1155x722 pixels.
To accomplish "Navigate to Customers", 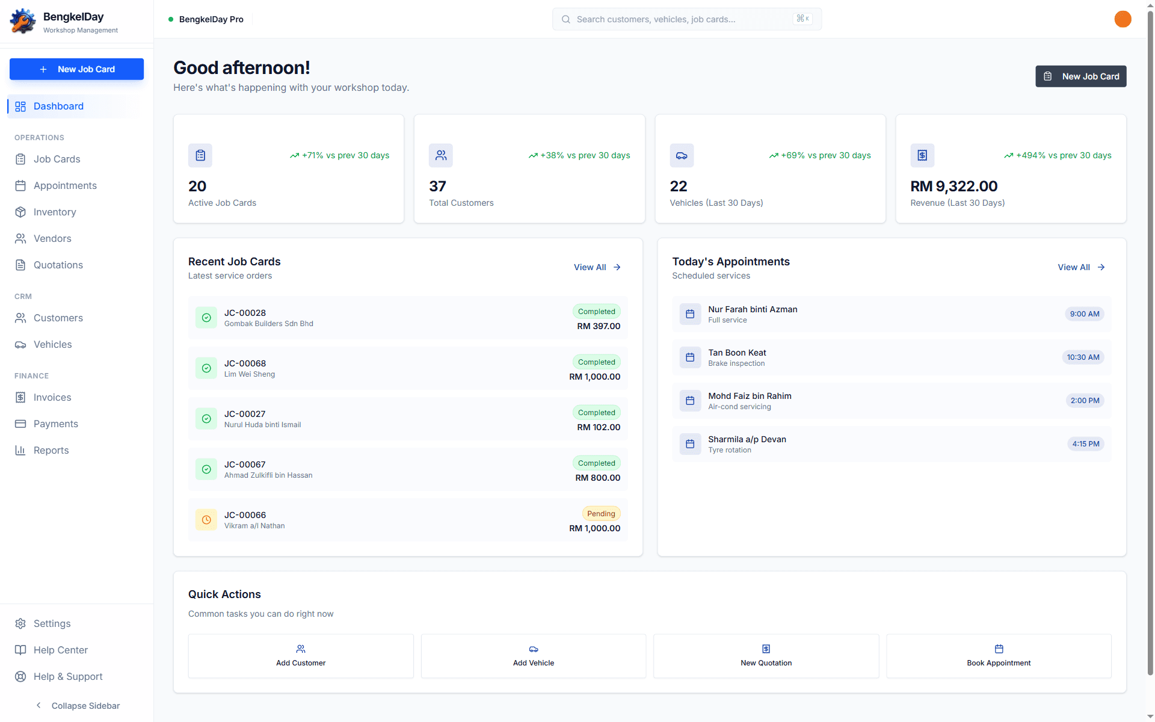I will 76,318.
